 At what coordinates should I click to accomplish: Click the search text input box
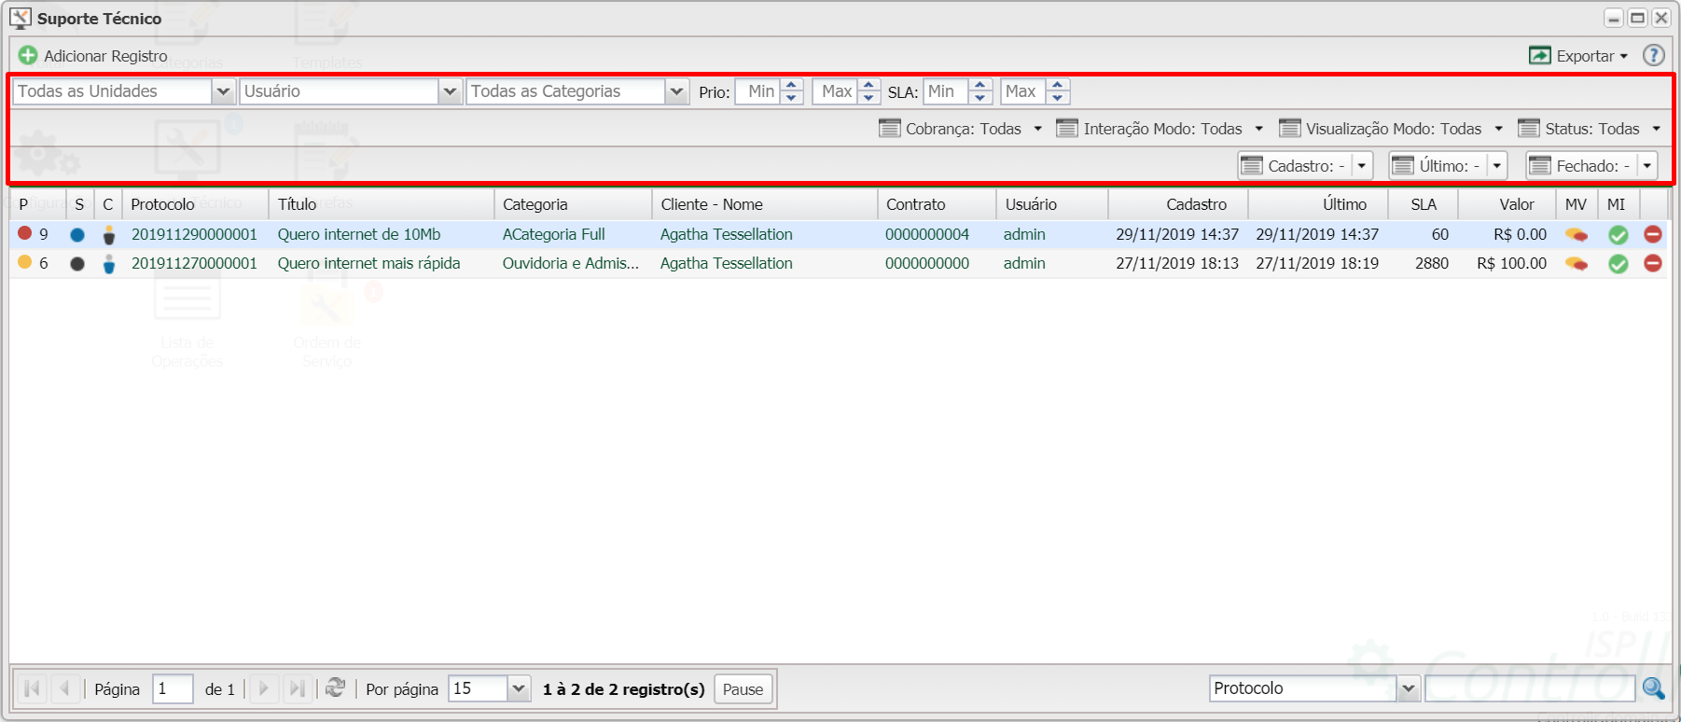pos(1531,688)
